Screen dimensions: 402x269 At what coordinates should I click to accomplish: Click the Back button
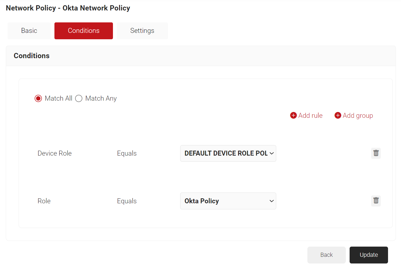click(x=326, y=255)
